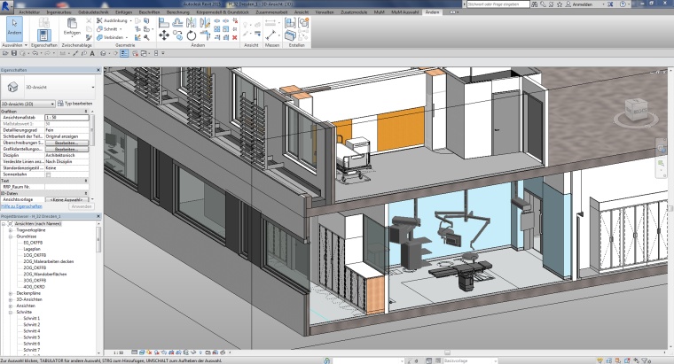Expand the Deckenpläne tree node
The height and width of the screenshot is (364, 674).
pyautogui.click(x=10, y=292)
